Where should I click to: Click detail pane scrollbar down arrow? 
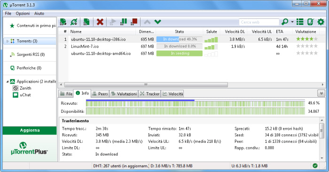tap(322, 158)
